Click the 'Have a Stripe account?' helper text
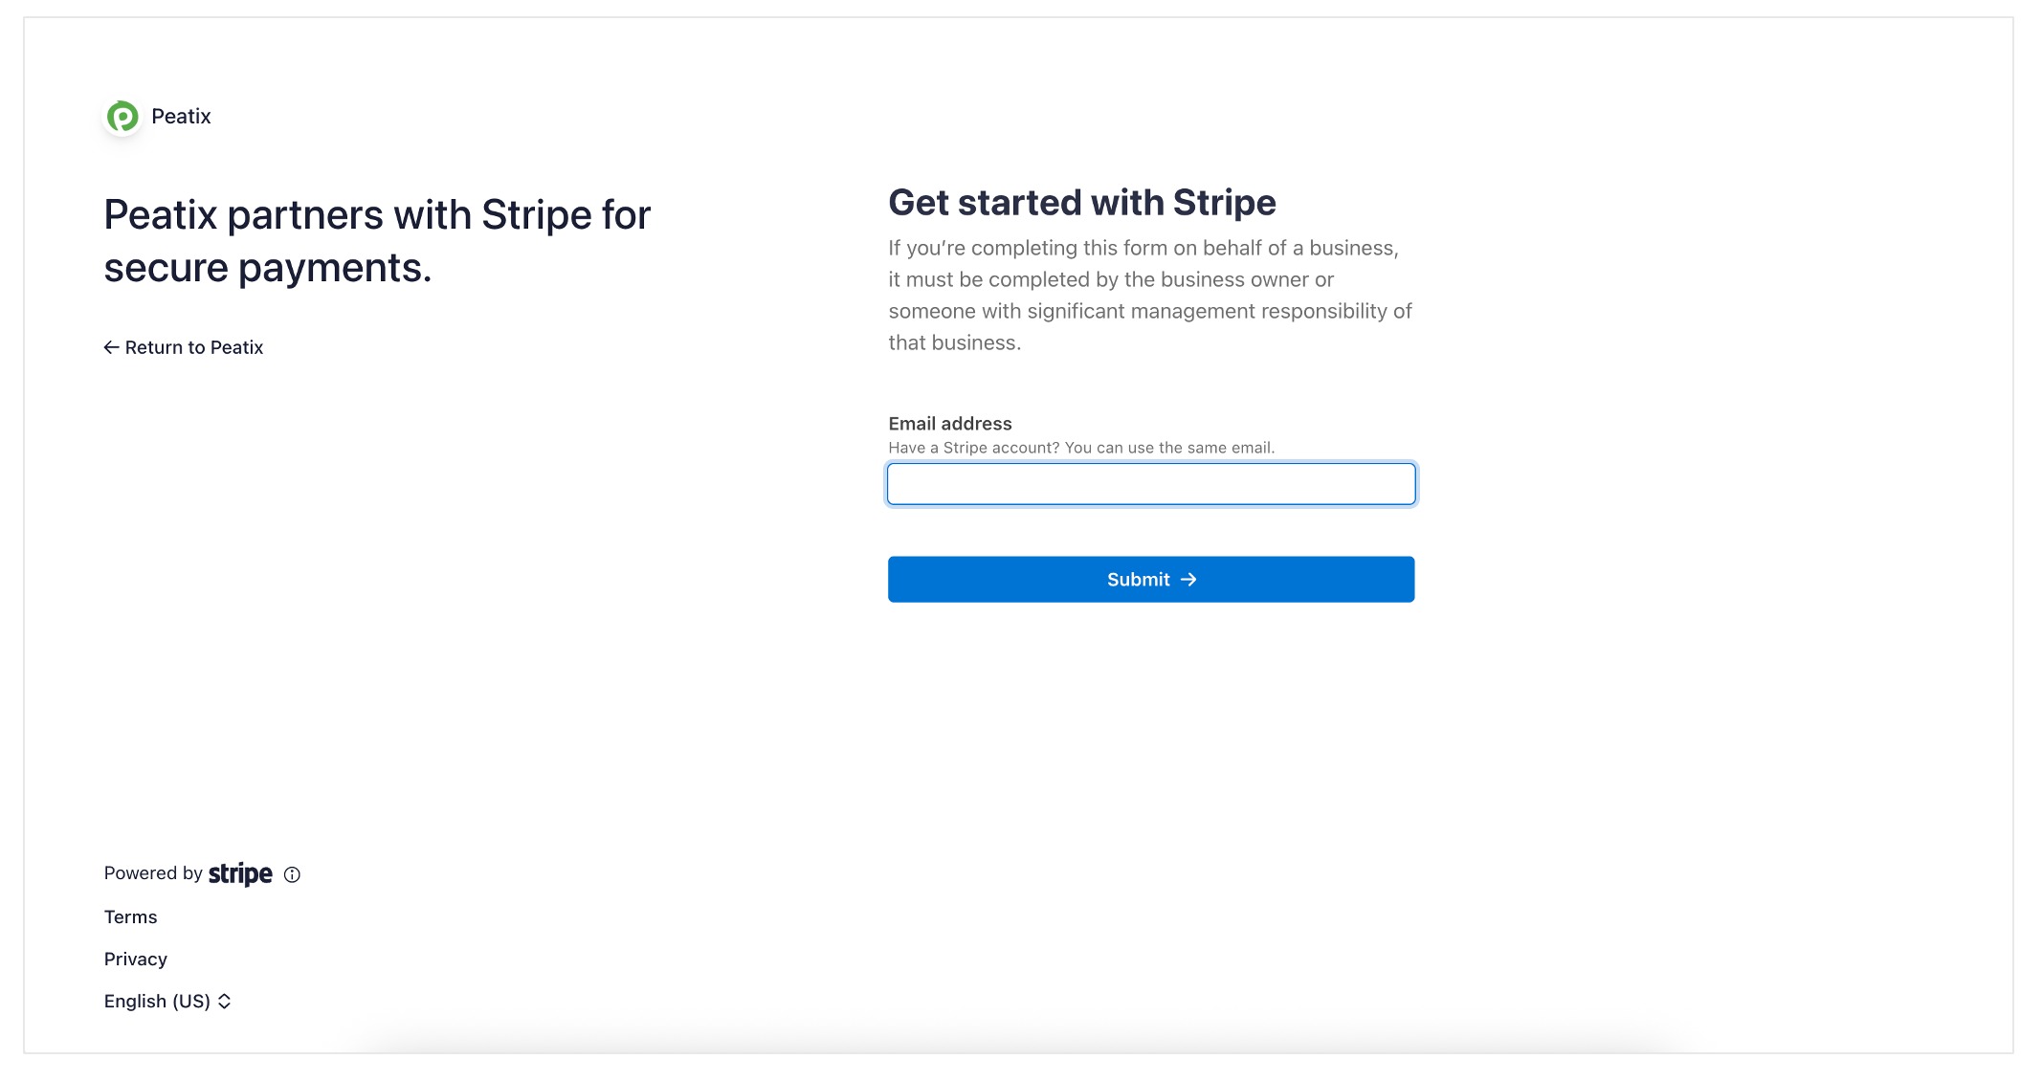 pos(1081,448)
